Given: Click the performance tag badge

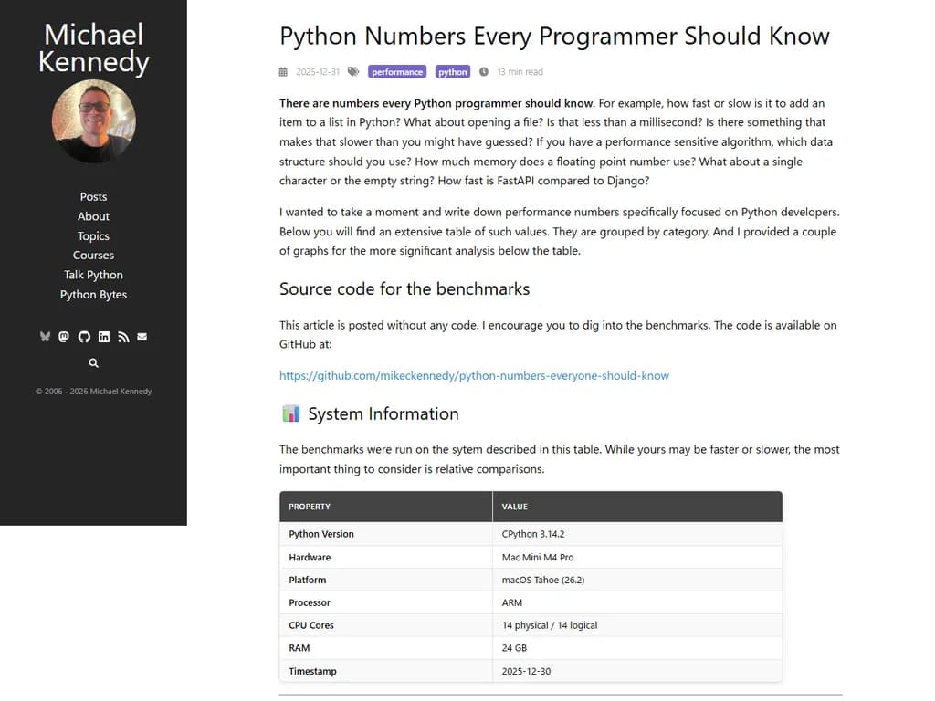Looking at the screenshot, I should 396,71.
